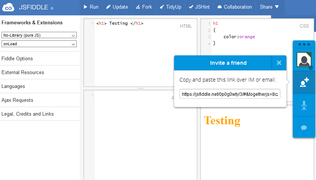Click the JSFiddle cloud logo
Screen dimensions: 316x180
8,7
